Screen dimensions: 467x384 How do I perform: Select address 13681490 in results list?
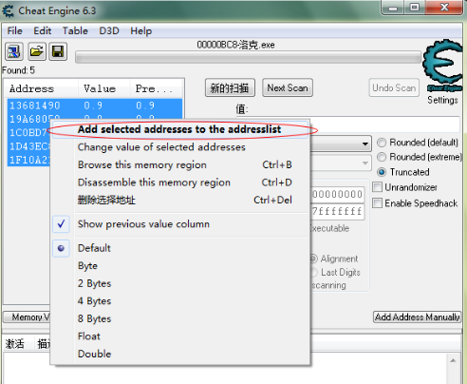95,106
